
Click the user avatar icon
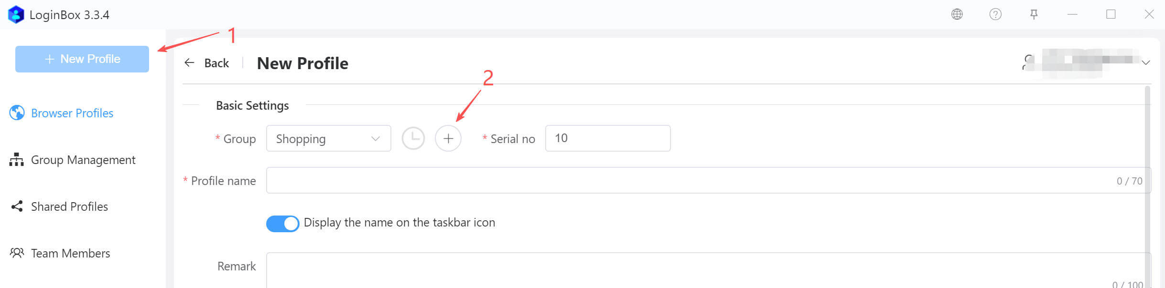(x=1028, y=62)
